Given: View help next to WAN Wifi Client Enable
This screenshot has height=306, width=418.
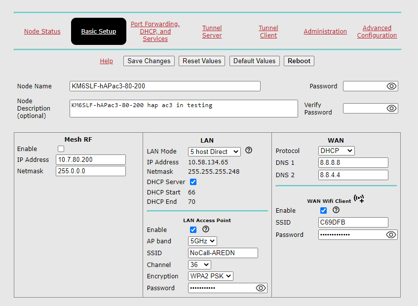Looking at the screenshot, I should 336,210.
